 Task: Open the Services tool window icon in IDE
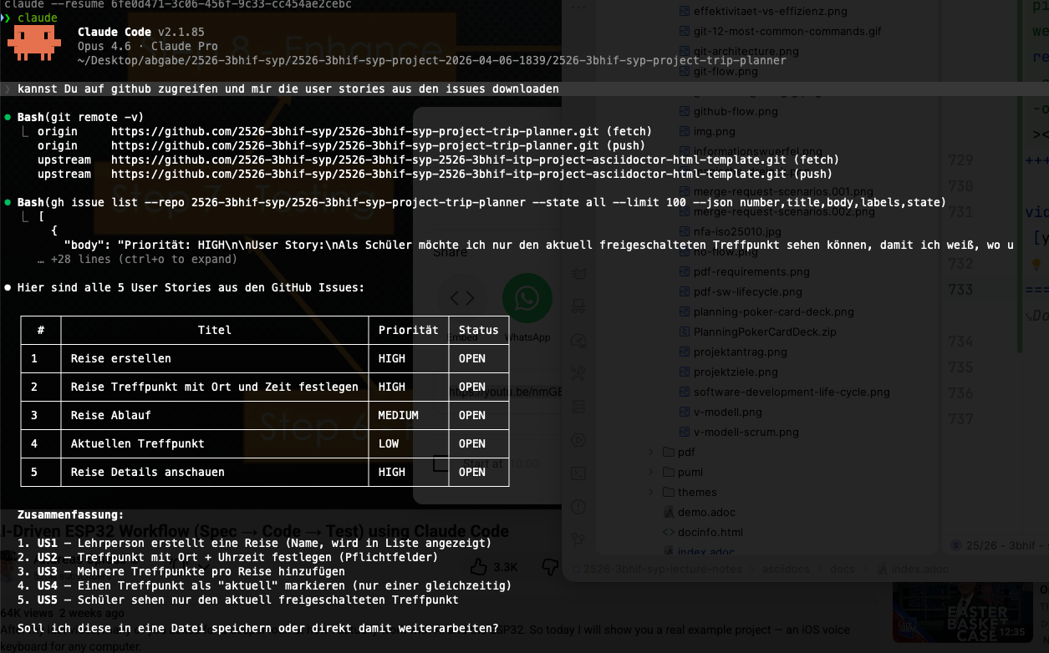(x=578, y=407)
